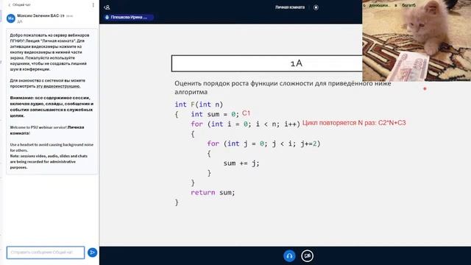Click the red text Цикл повторяется N раз
The image size is (471, 265).
[354, 123]
